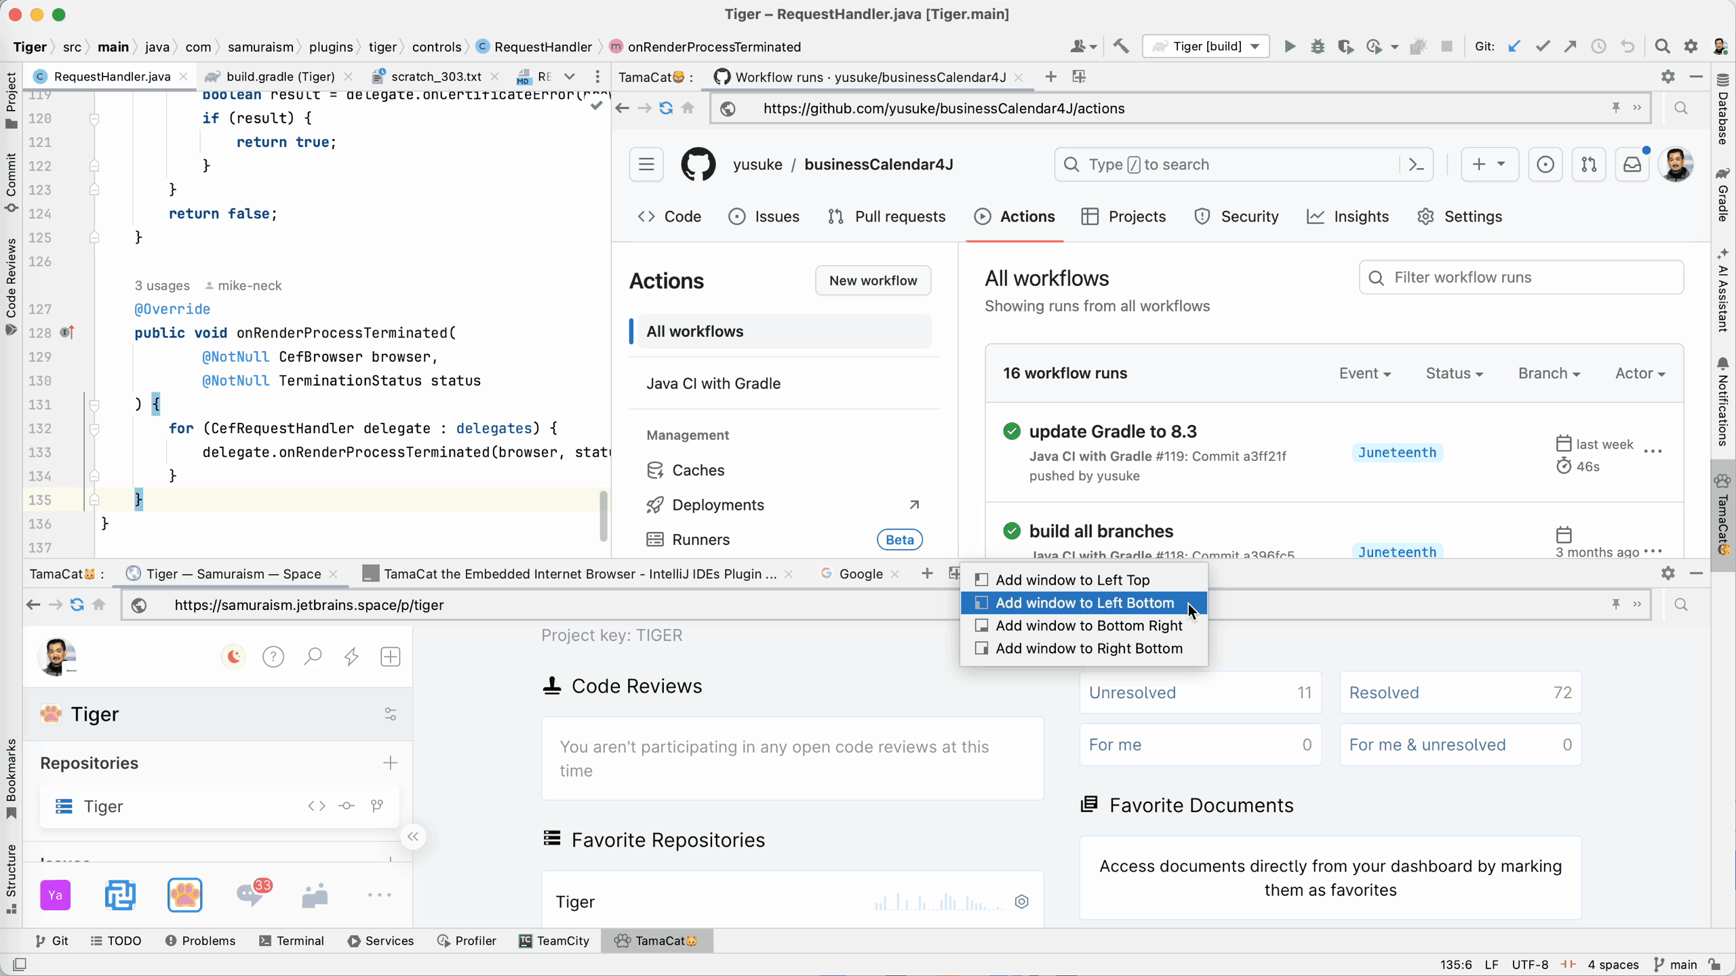Click the New workflow button
This screenshot has height=976, width=1736.
click(x=873, y=281)
